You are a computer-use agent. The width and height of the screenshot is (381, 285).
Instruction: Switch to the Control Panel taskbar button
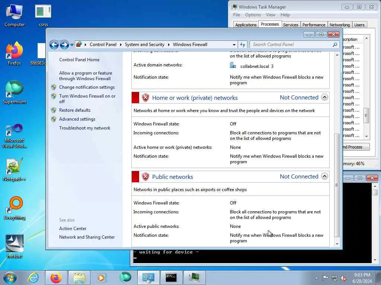[x=148, y=278]
